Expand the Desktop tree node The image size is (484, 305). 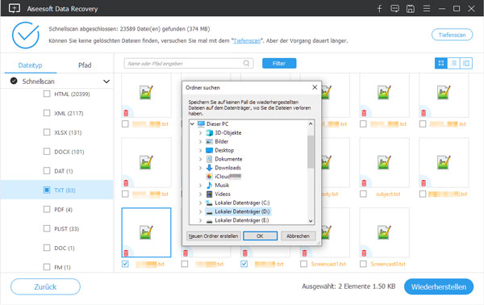pos(200,150)
